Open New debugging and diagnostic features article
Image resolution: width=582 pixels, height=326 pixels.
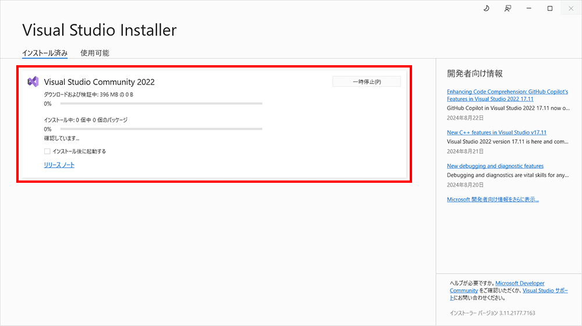(495, 166)
